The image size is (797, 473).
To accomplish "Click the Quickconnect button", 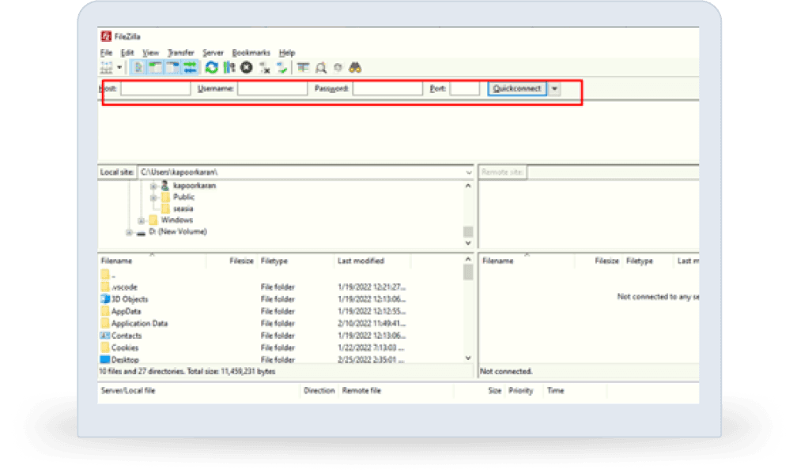I will point(517,89).
